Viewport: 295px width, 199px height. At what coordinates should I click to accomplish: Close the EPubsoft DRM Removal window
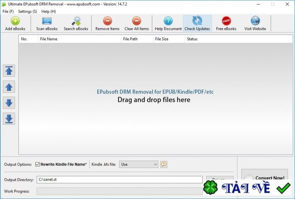click(287, 4)
